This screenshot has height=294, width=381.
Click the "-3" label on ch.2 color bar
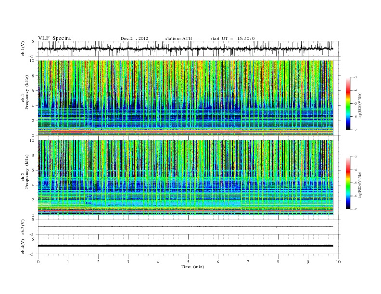click(x=355, y=157)
